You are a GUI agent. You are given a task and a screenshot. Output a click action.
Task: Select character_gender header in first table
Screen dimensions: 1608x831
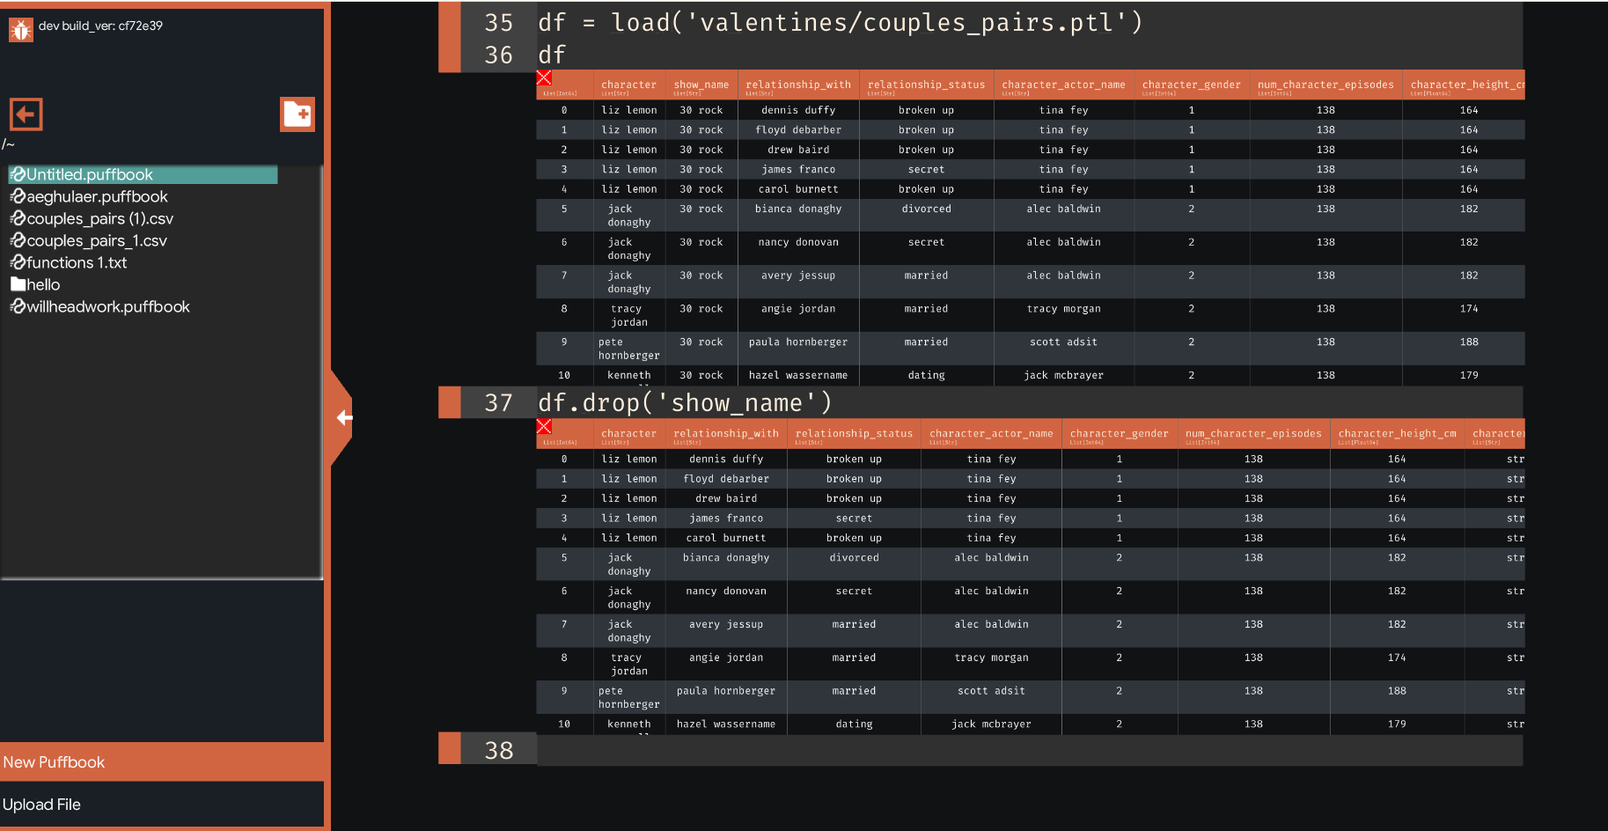1191,85
